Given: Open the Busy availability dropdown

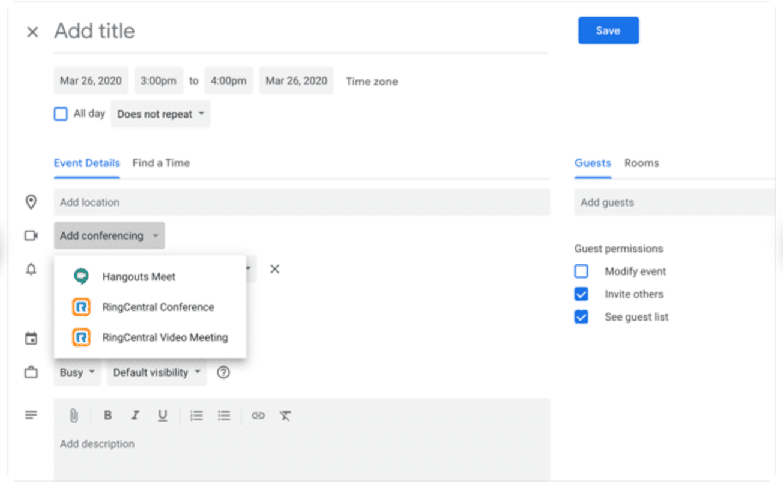Looking at the screenshot, I should 77,372.
